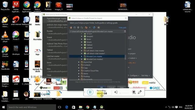This screenshot has height=110, width=195.
Task: Open recent project Android-Take-Photo-From in list
Action: click(55, 45)
